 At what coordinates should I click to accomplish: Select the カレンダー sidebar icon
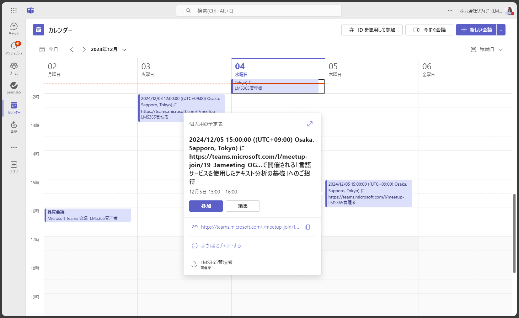click(x=14, y=108)
